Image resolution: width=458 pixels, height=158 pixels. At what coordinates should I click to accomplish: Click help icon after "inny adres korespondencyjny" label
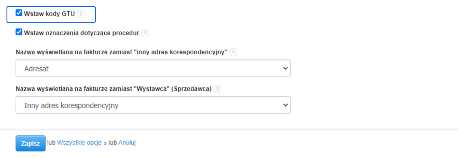(x=233, y=52)
